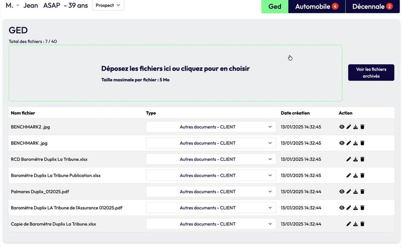Delete RCD Baromètre Duplix La Tribune.xlsx
The width and height of the screenshot is (402, 247).
coord(362,159)
